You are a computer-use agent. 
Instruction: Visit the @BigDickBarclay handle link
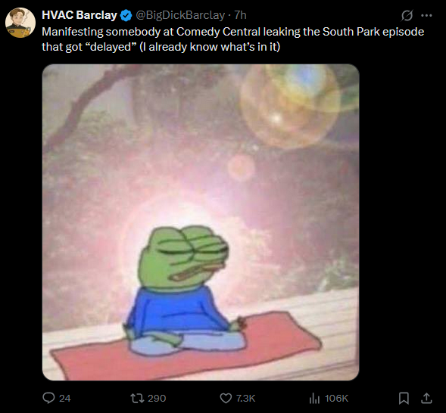click(180, 15)
